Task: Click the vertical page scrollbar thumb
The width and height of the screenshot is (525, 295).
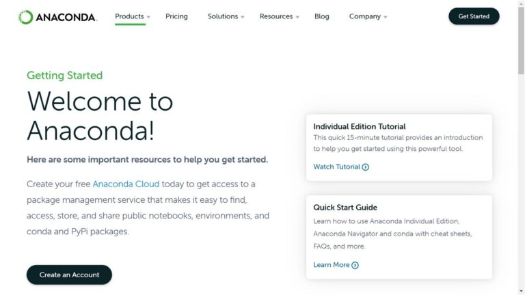Action: pos(521,41)
